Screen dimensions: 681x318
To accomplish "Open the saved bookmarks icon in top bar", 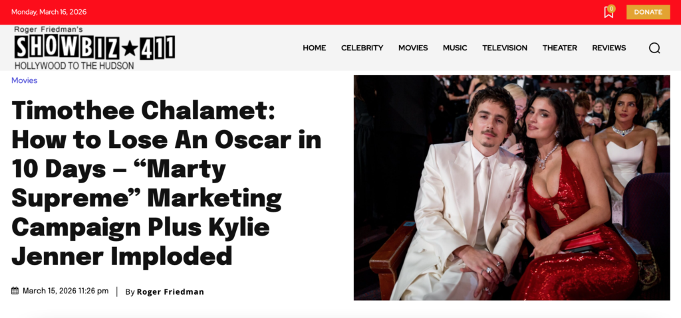I will 608,13.
